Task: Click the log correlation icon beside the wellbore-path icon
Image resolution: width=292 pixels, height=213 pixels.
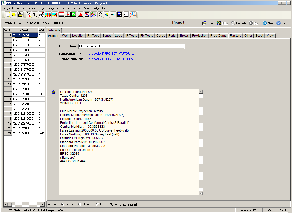Action: pos(126,14)
